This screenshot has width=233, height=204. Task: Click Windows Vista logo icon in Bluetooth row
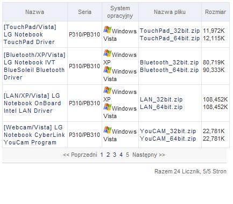107,70
